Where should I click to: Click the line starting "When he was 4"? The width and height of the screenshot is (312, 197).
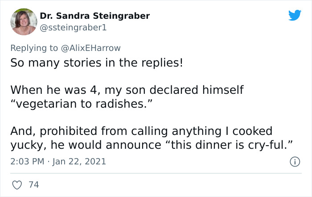(x=127, y=90)
